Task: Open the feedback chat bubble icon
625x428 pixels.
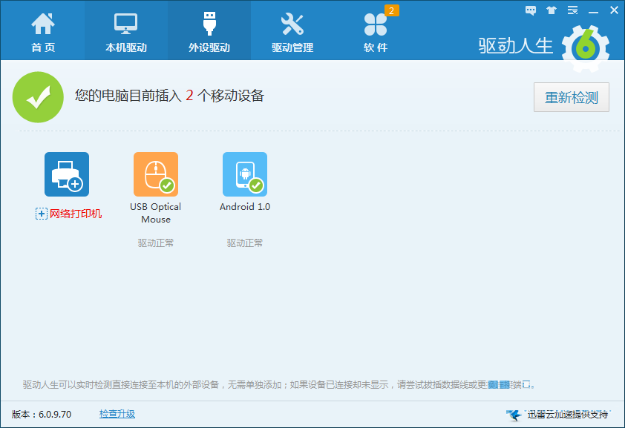Action: click(531, 10)
